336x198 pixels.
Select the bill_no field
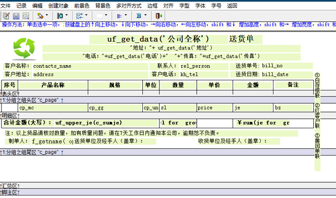287,66
